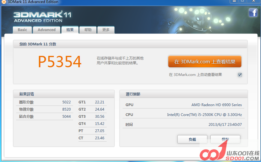Click the 在线存储并与成千上万的其他用户共享 description text
The height and width of the screenshot is (162, 261).
[120, 61]
